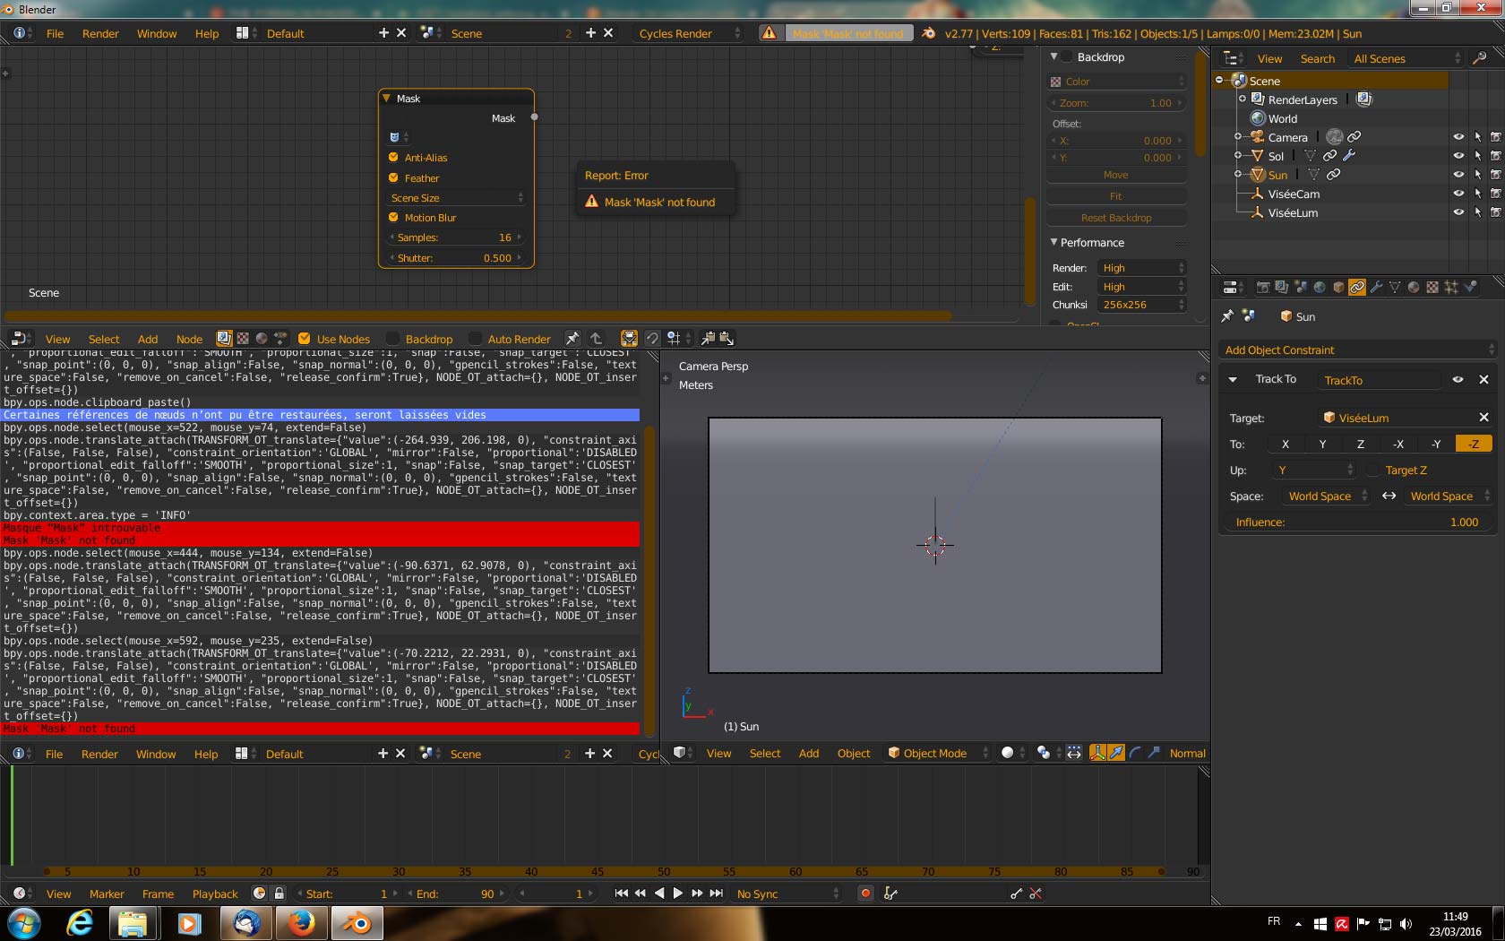Paste nodes from clipboard icon
The image size is (1505, 941).
point(727,339)
